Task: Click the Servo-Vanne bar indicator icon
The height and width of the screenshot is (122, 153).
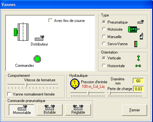Action: 136,44
